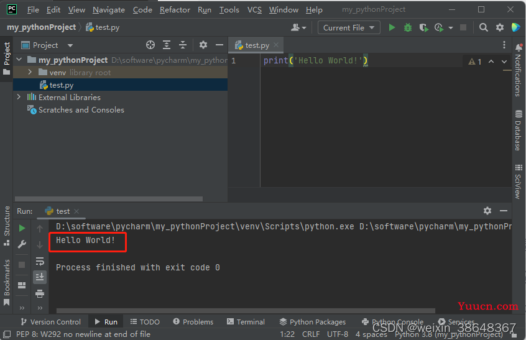Expand External Libraries node
526x340 pixels.
[x=19, y=97]
